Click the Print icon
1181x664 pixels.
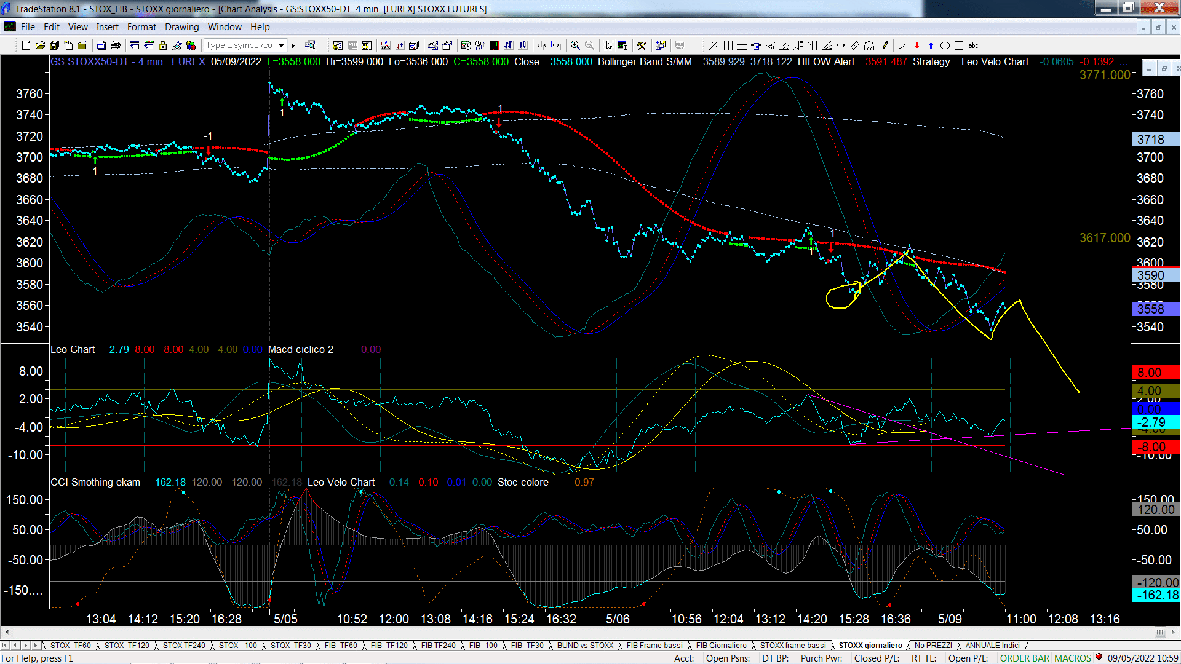115,45
